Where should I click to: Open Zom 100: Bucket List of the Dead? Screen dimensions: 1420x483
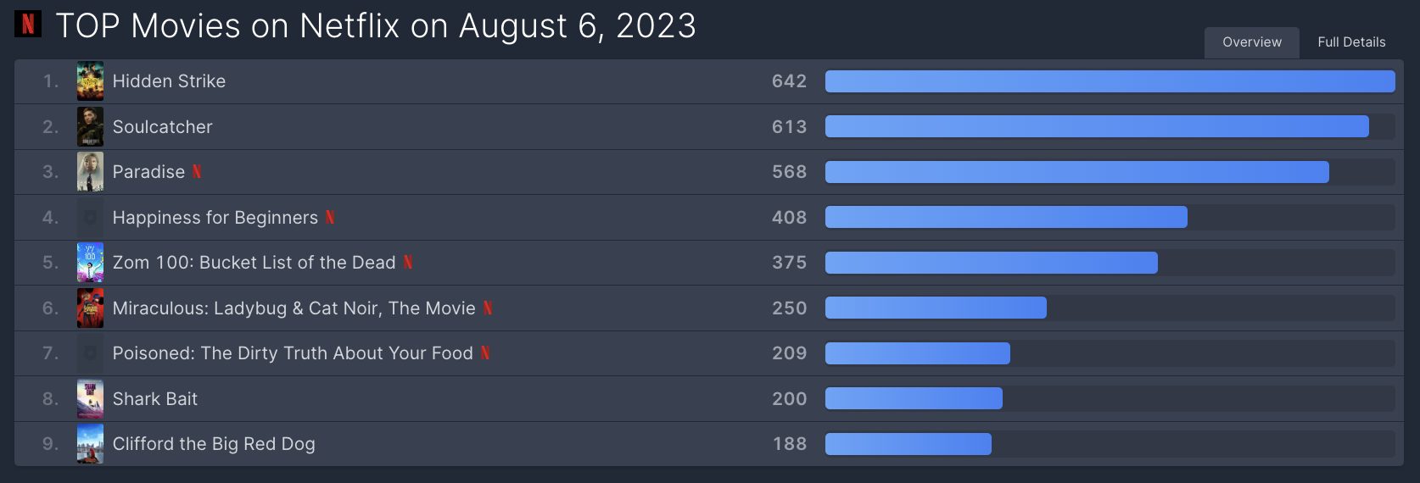coord(254,263)
